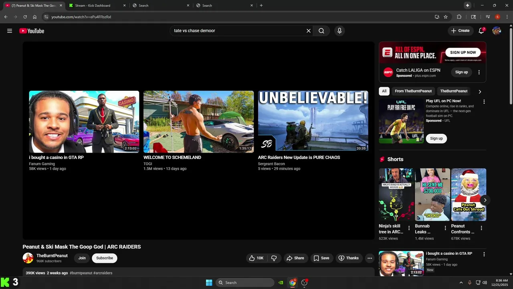
Task: Reload the page
Action: (x=25, y=17)
